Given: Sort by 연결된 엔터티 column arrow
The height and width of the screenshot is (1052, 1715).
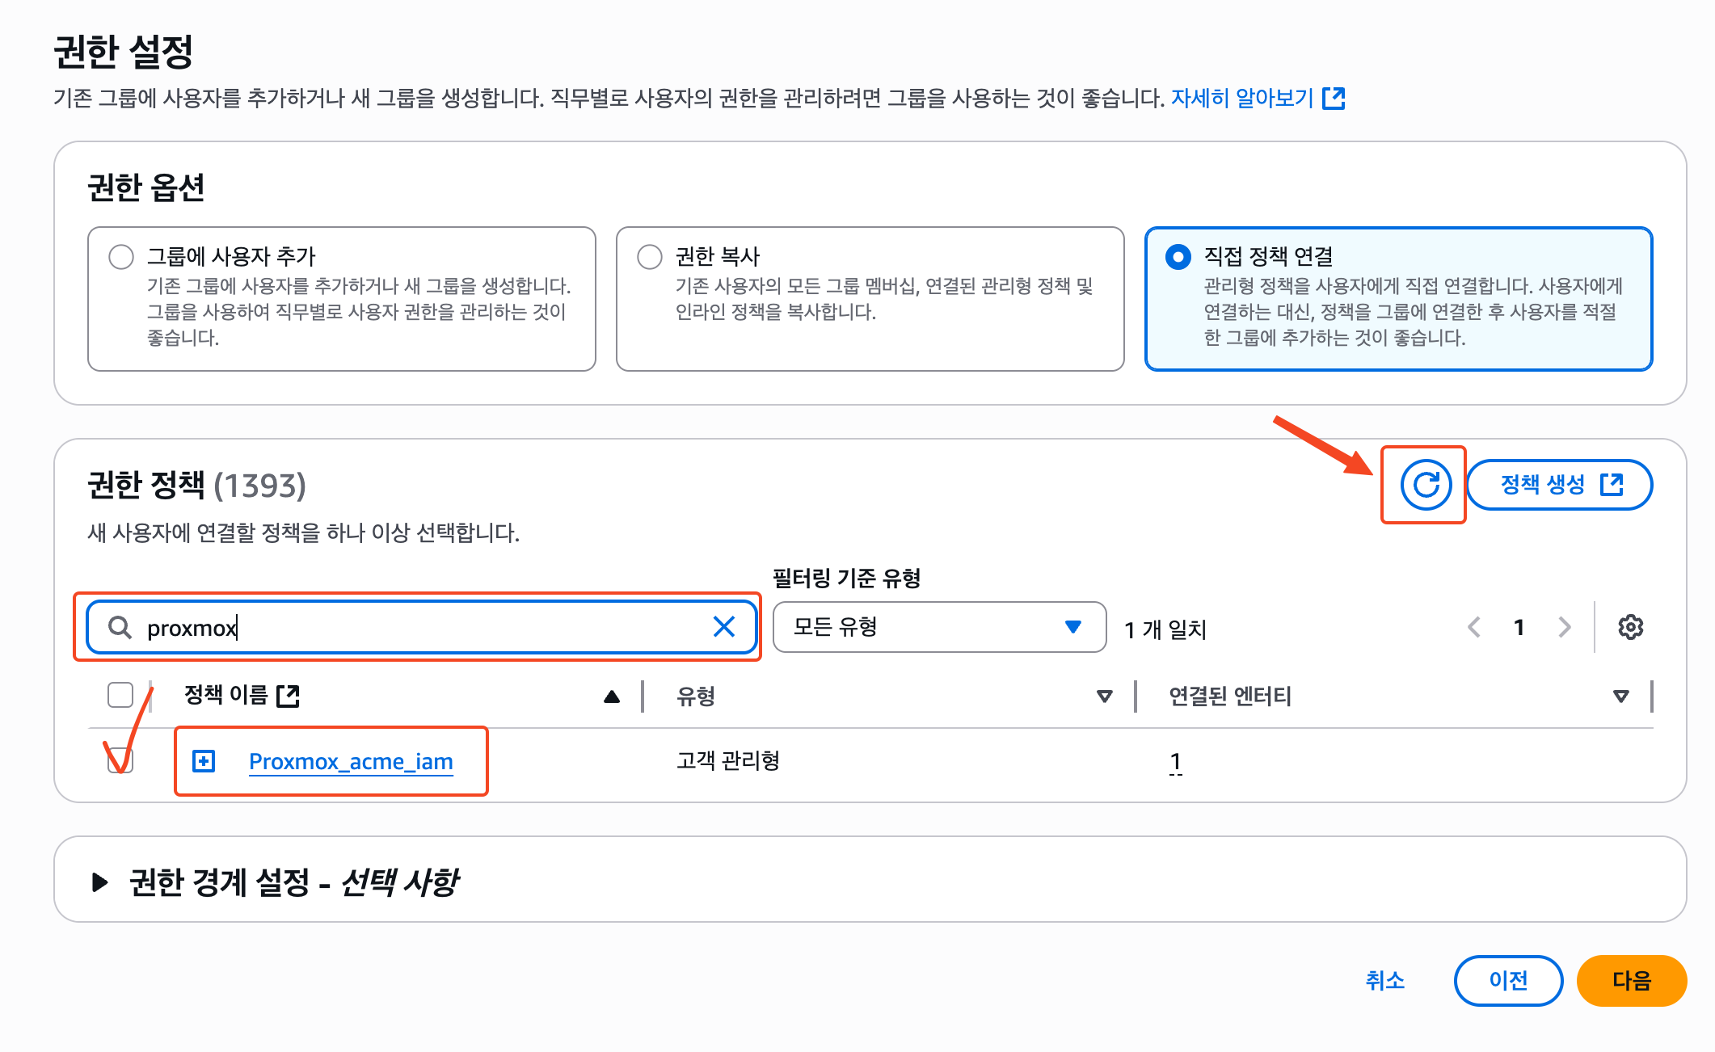Looking at the screenshot, I should 1620,696.
